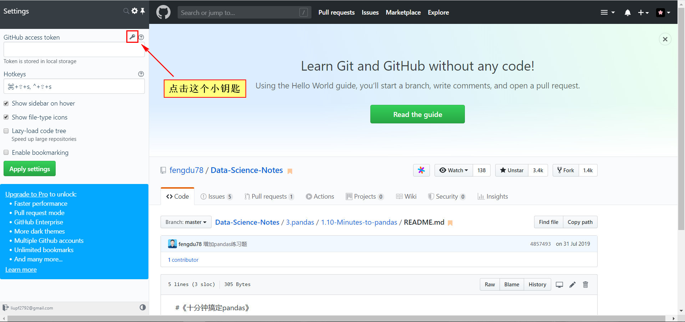The width and height of the screenshot is (685, 322).
Task: Open file in GitHub Desktop icon
Action: click(559, 285)
